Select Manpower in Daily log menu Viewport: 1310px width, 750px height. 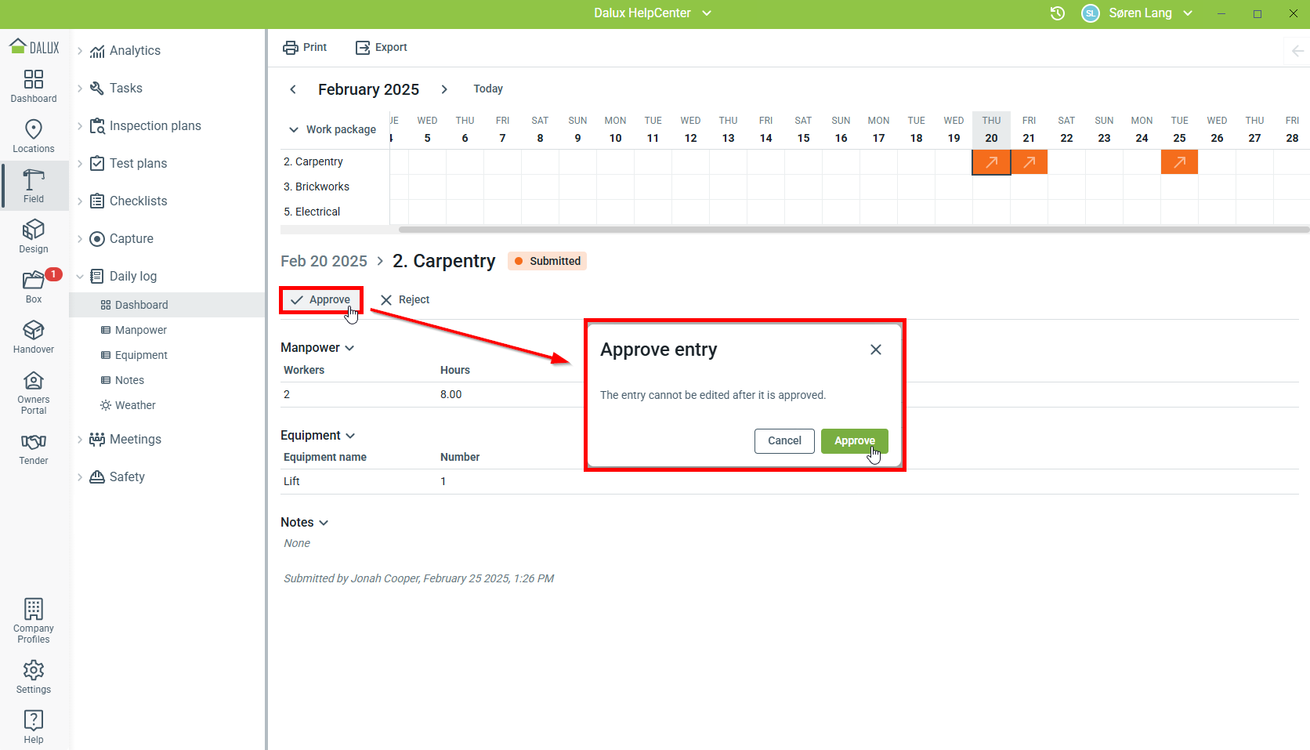coord(140,330)
